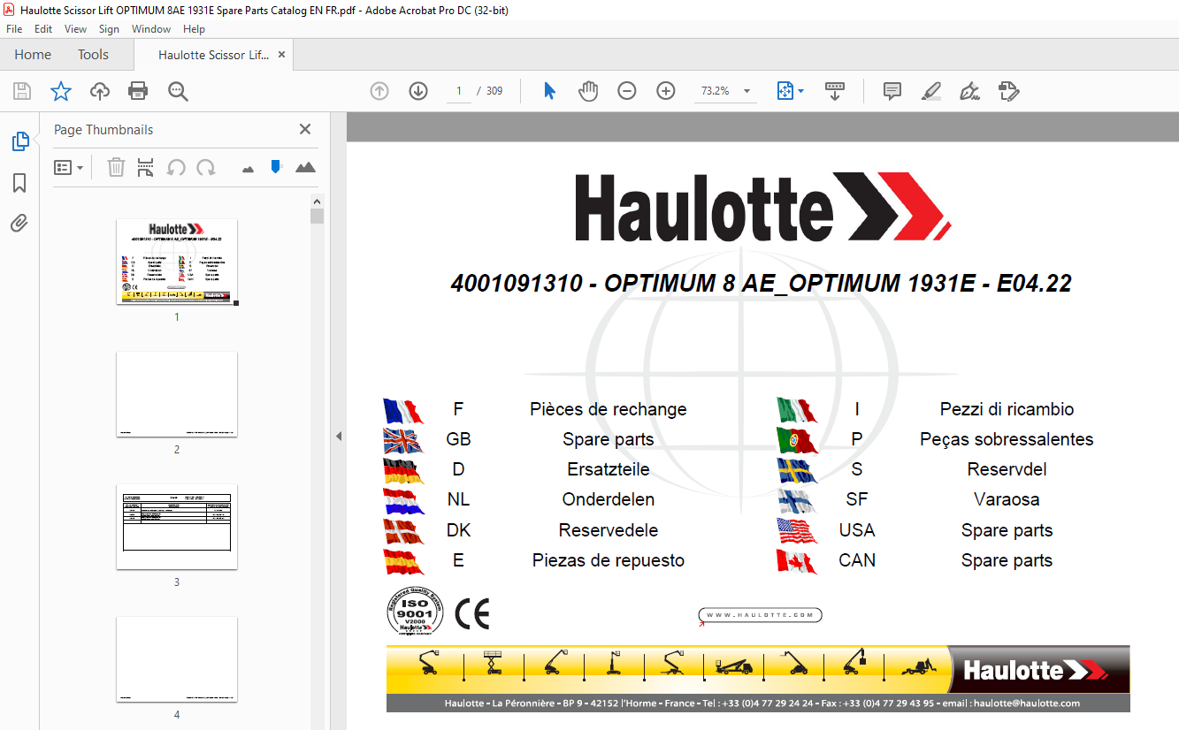
Task: Zoom in with plus icon
Action: coord(666,91)
